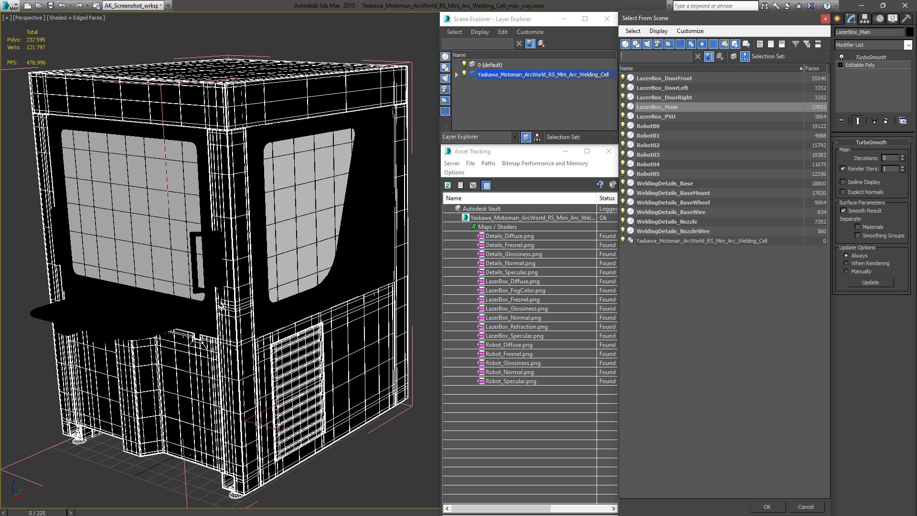Open Paths menu in Asset Tracking
917x516 pixels.
click(x=488, y=163)
